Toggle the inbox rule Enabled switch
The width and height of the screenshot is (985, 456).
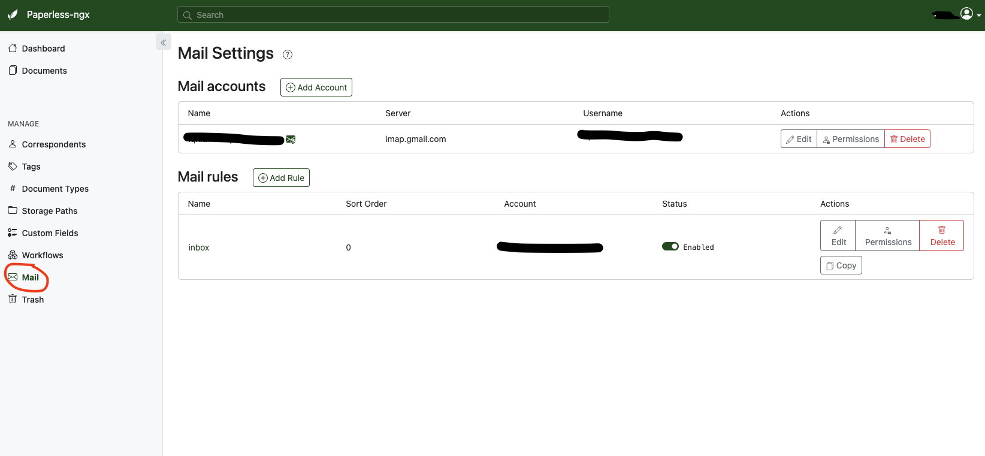[x=670, y=246]
